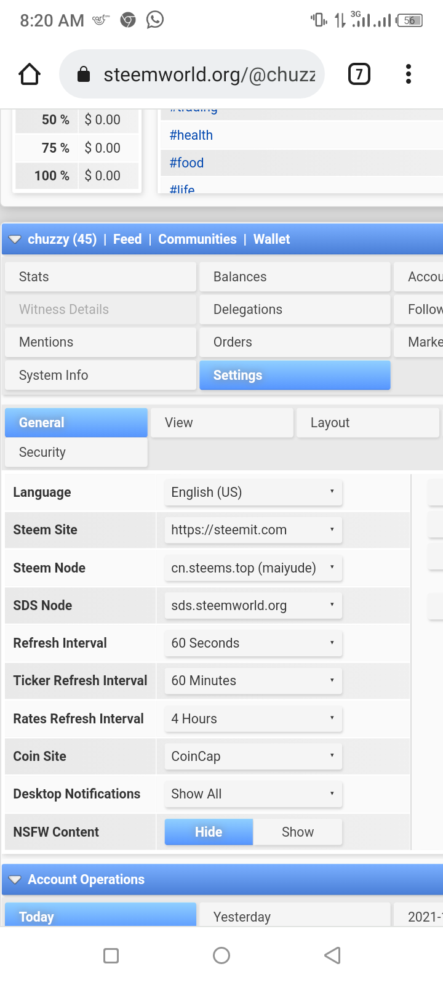Viewport: 443px width, 985px height.
Task: Tap the steemworld.org address bar
Action: [192, 74]
